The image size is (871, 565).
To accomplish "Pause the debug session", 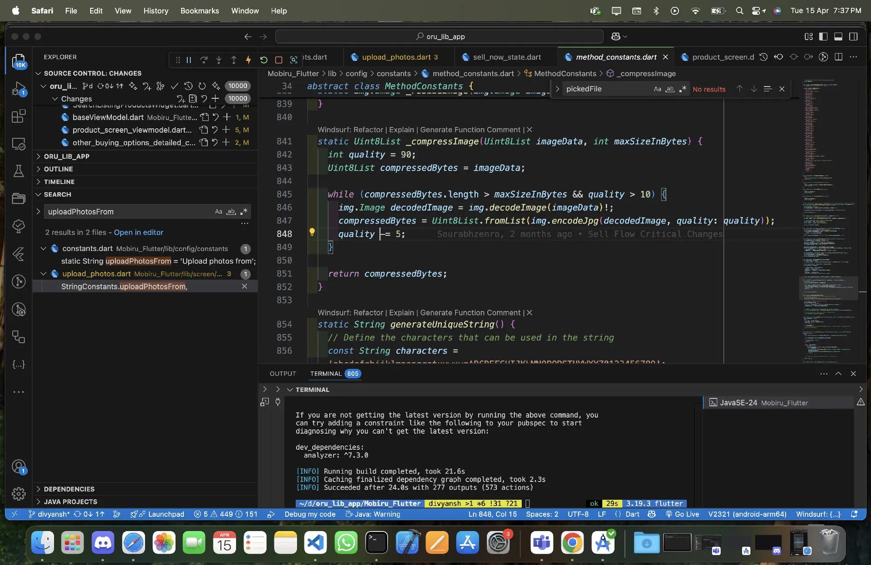I will coord(189,60).
